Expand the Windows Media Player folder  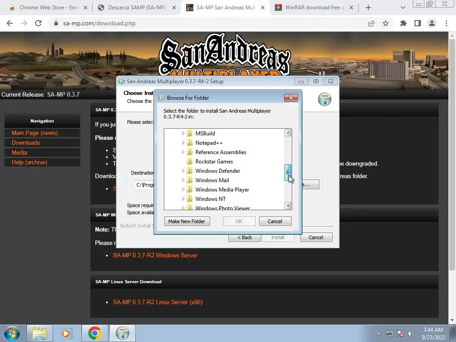[x=183, y=189]
